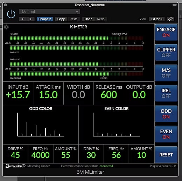Click the Undo button
The image size is (182, 181).
[89, 19]
